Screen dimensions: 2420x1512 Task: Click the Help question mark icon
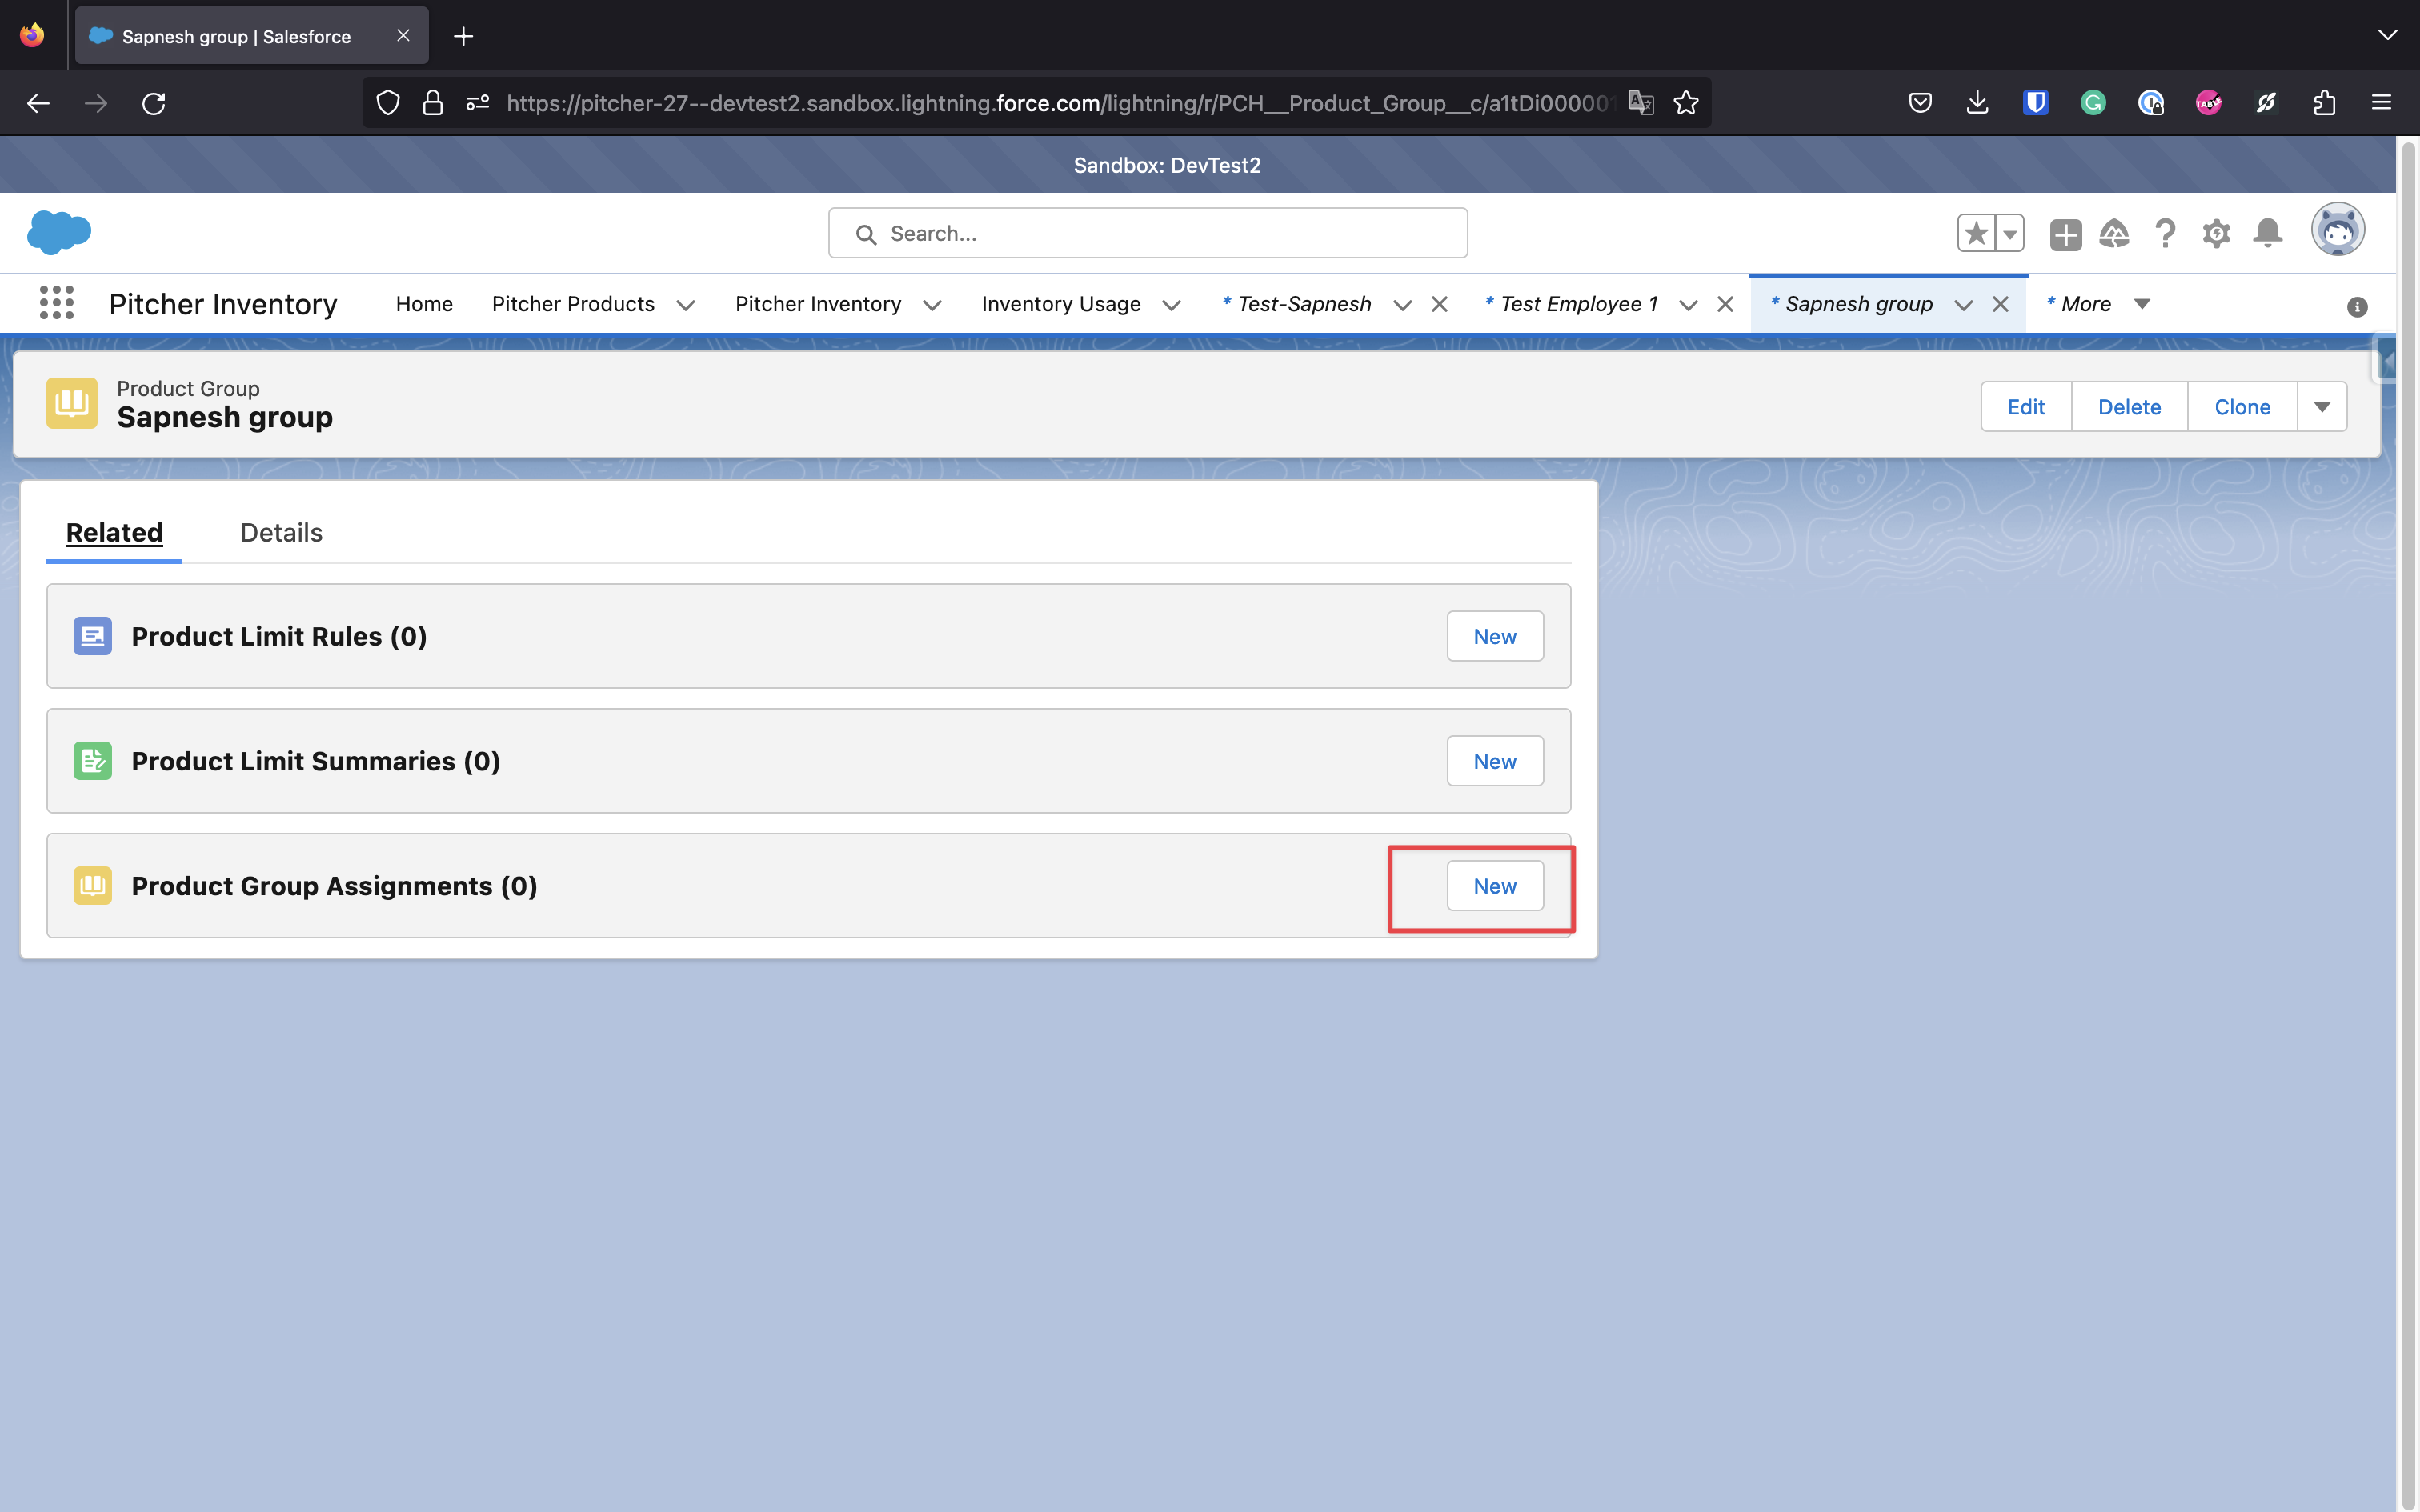click(x=2165, y=234)
